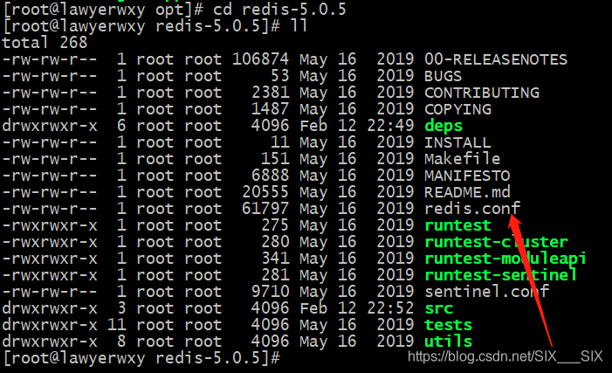Click the BUGS file name
This screenshot has height=373, width=612.
pyautogui.click(x=443, y=76)
